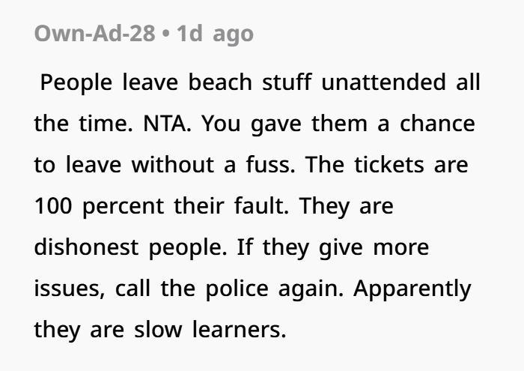
Task: Click the word "slow" in the last line
Action: 158,329
